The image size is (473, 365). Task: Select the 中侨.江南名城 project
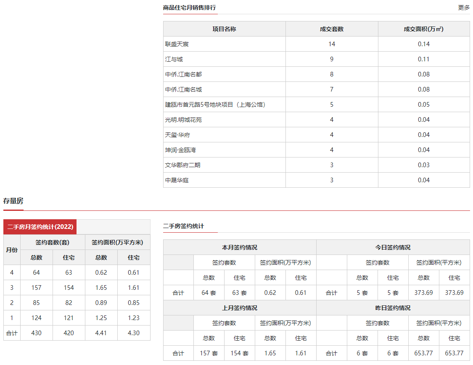183,89
